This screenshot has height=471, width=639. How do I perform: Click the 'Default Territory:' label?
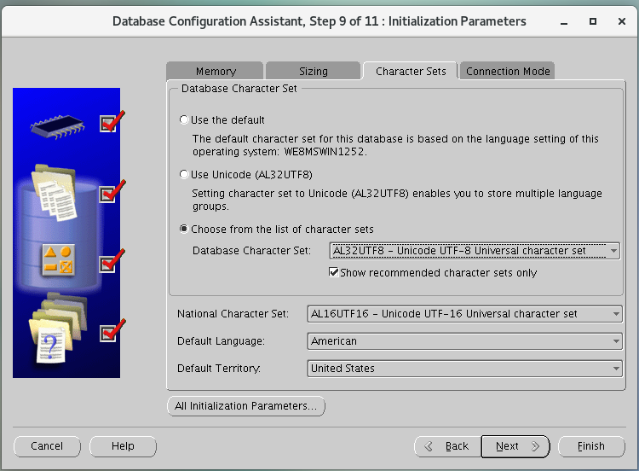tap(219, 369)
